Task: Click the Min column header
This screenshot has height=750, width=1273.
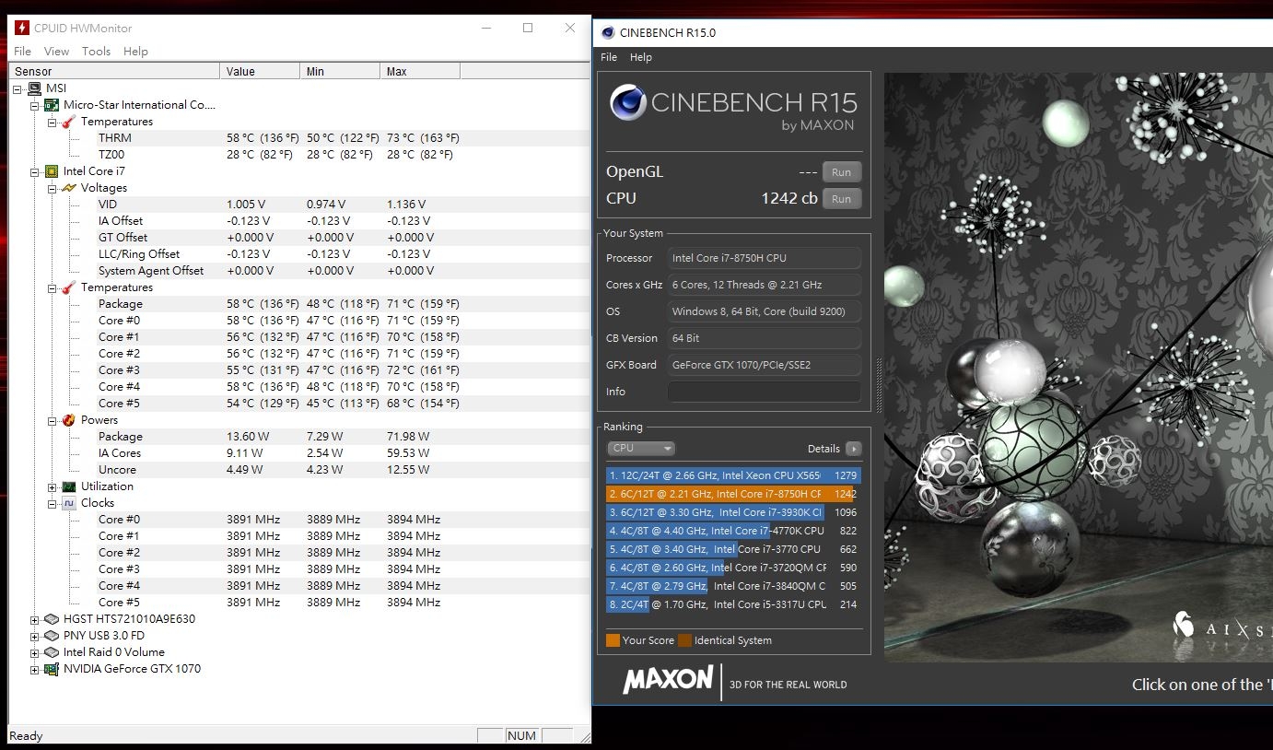Action: 340,71
